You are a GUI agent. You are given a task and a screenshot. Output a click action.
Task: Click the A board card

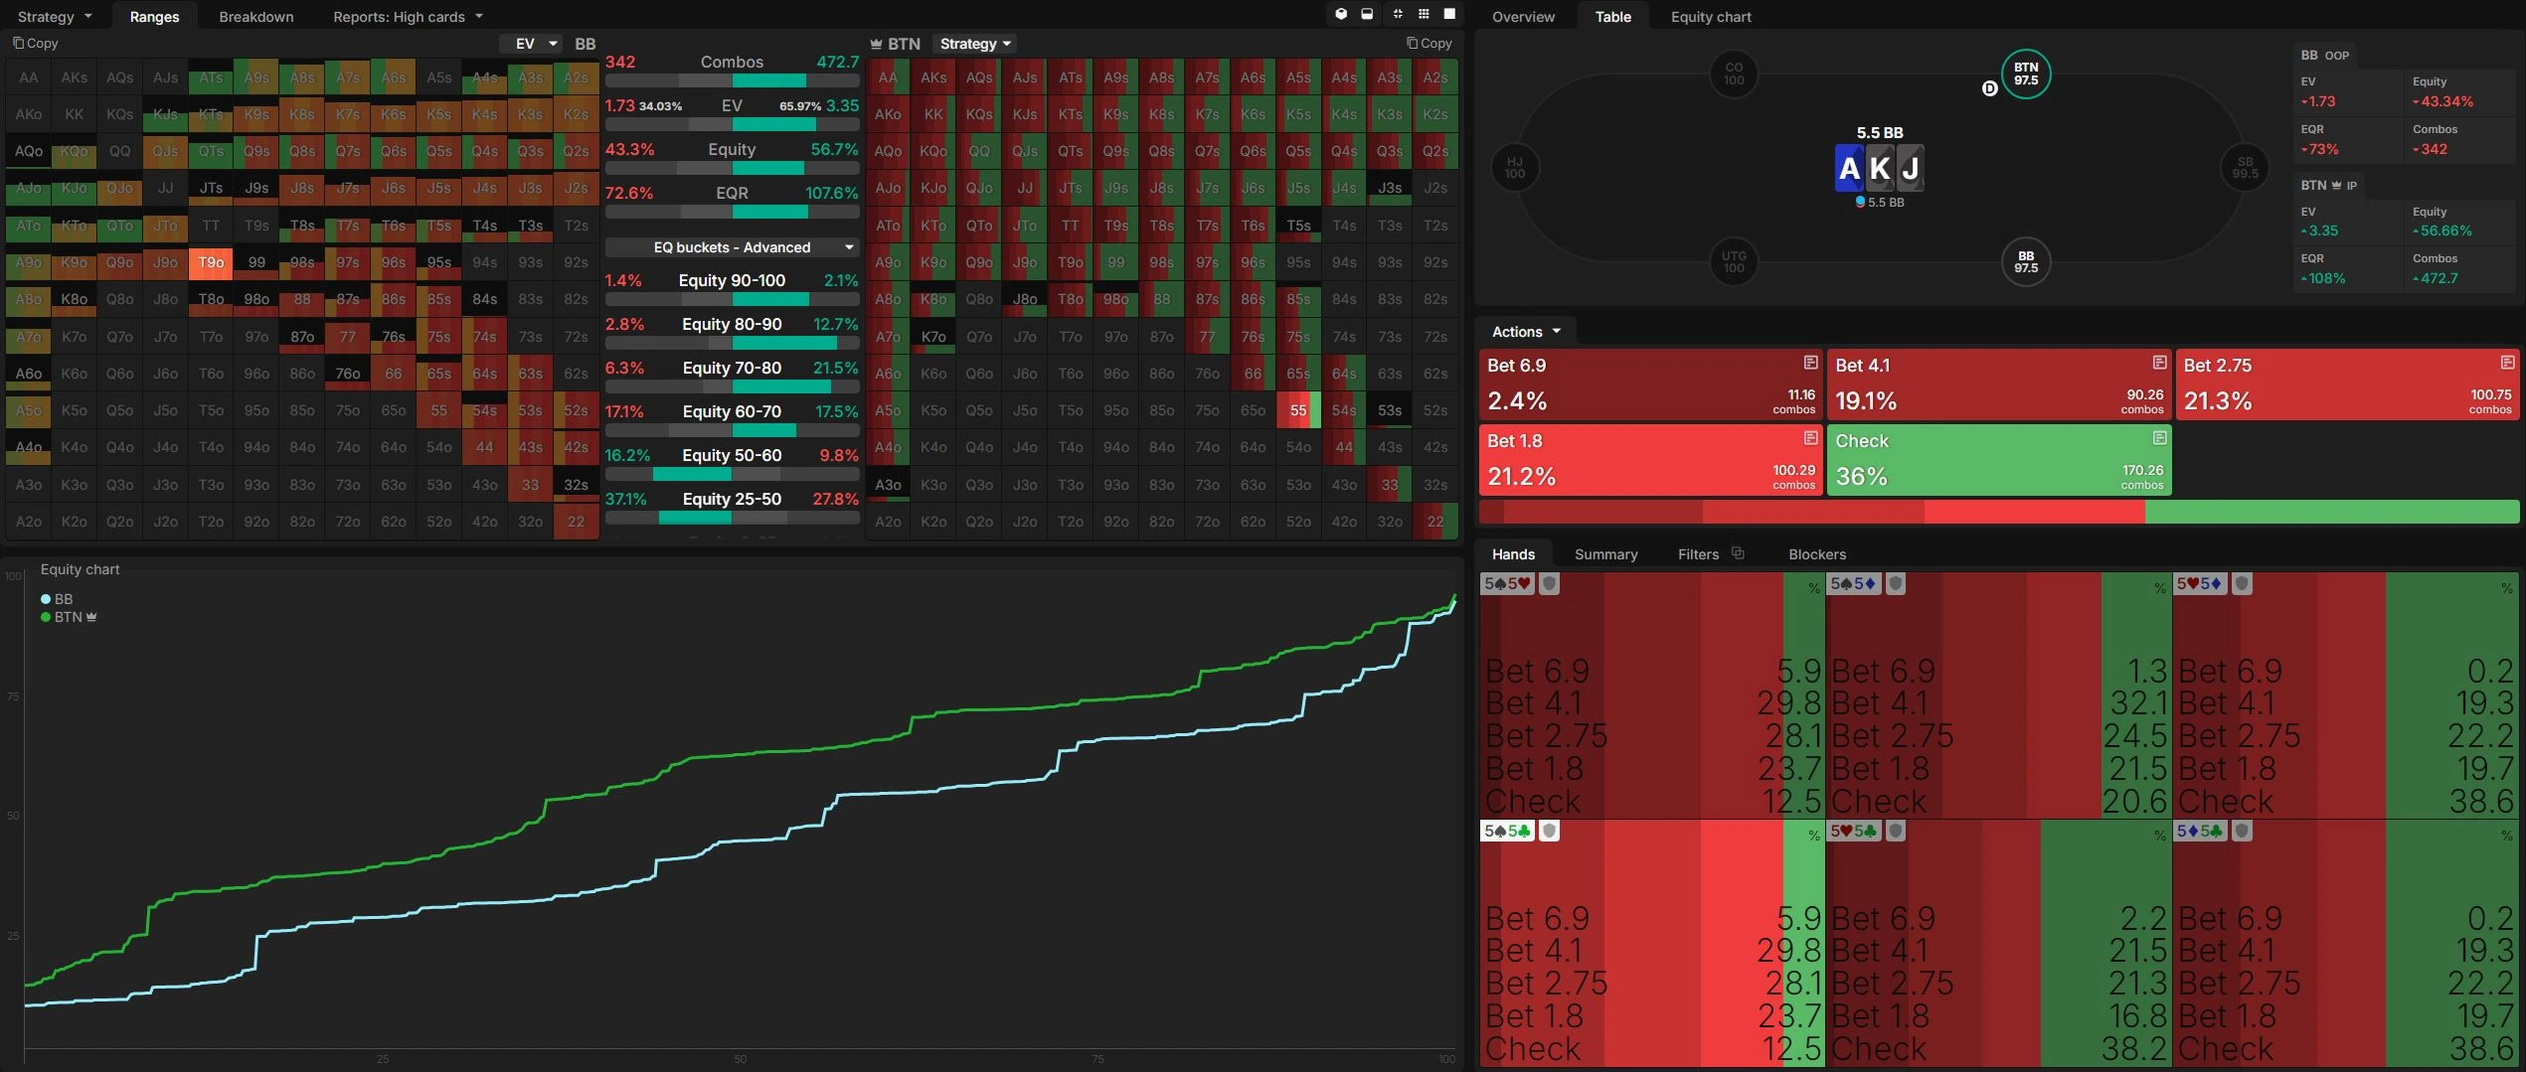point(1849,168)
